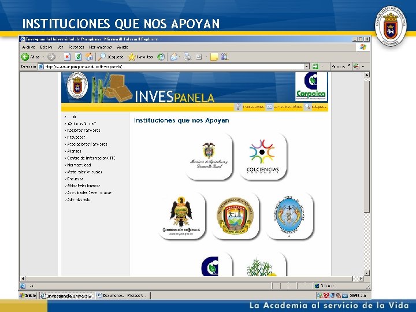Open the Asociaciones Paneleras sidebar link

(x=87, y=144)
